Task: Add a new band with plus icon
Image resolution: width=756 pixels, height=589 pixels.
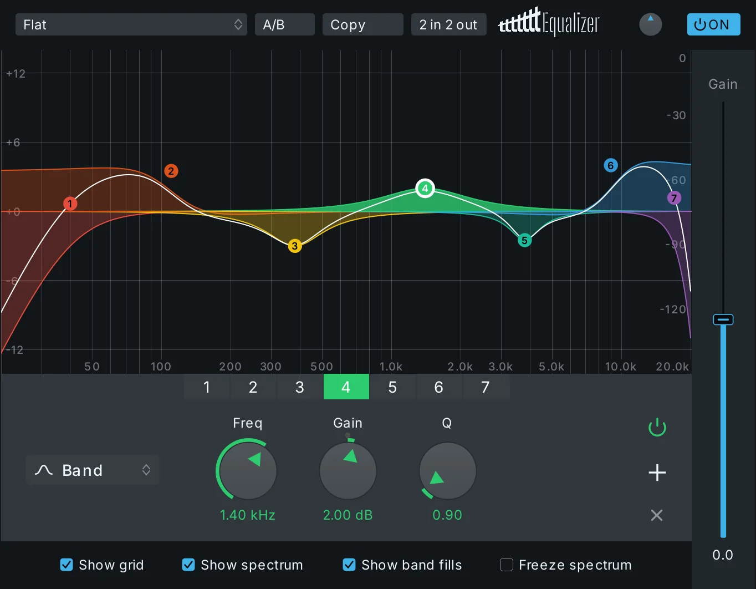Action: tap(657, 473)
